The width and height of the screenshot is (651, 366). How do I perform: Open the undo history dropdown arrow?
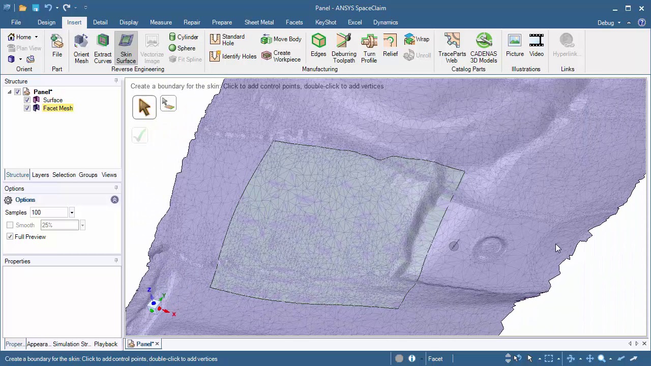(56, 8)
